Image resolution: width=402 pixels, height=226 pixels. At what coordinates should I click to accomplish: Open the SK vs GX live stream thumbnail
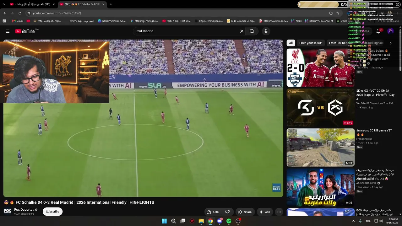coord(320,108)
